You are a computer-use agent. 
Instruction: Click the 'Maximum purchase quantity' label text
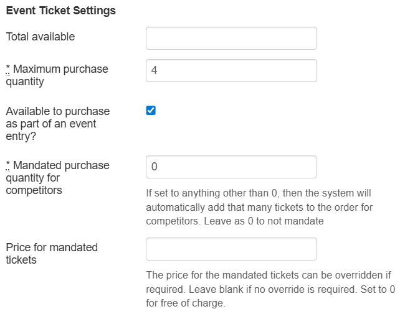57,75
